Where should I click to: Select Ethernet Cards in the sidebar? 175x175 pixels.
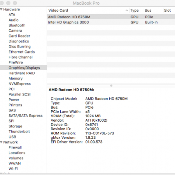22,52
